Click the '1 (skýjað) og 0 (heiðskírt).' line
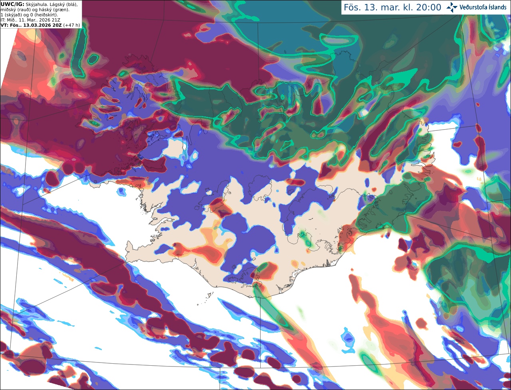The height and width of the screenshot is (390, 511). [29, 15]
